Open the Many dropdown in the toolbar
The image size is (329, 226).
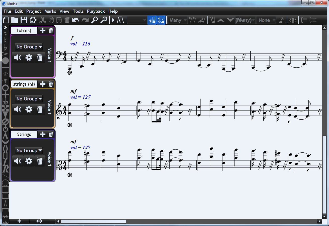click(178, 20)
